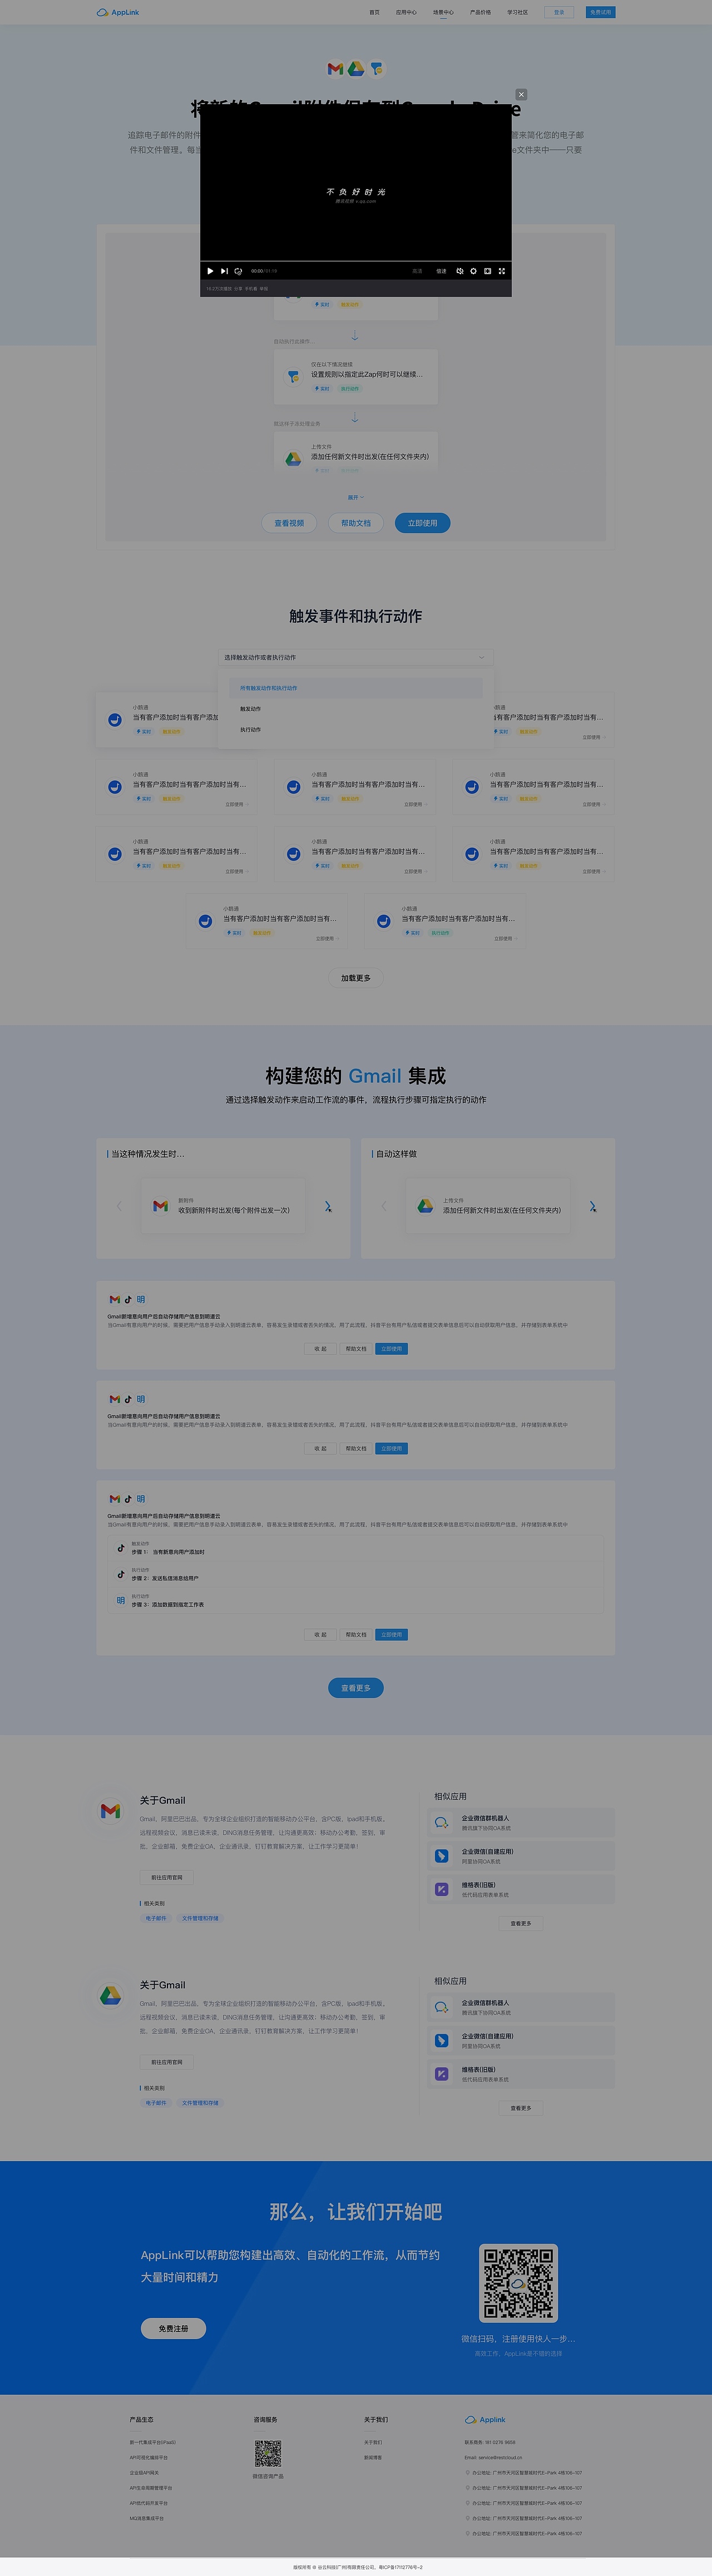Click Applink logo in footer

coord(486,2419)
